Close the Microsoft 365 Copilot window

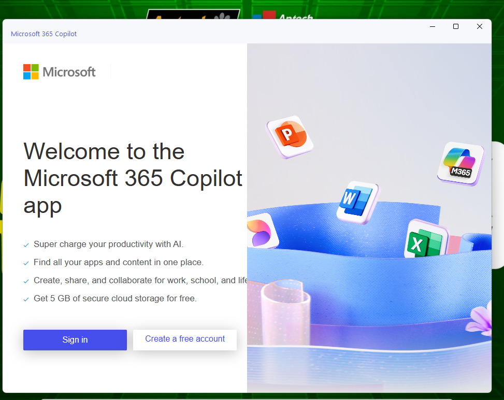tap(480, 27)
